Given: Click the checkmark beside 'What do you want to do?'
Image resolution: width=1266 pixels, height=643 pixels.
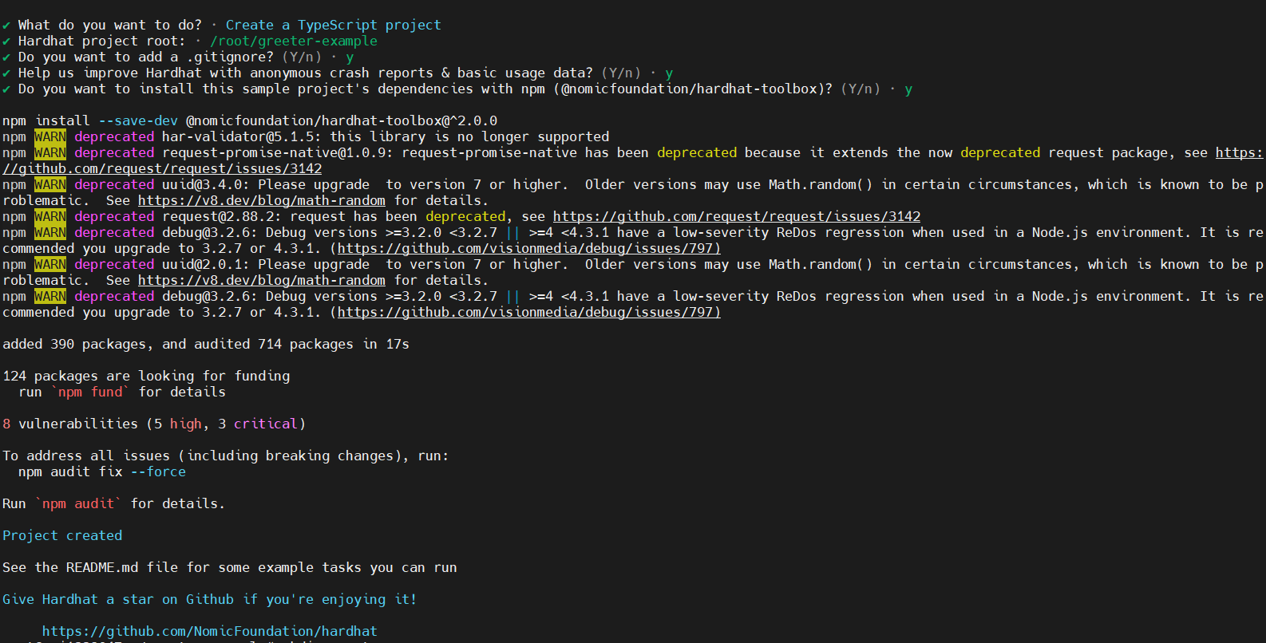Looking at the screenshot, I should (6, 25).
